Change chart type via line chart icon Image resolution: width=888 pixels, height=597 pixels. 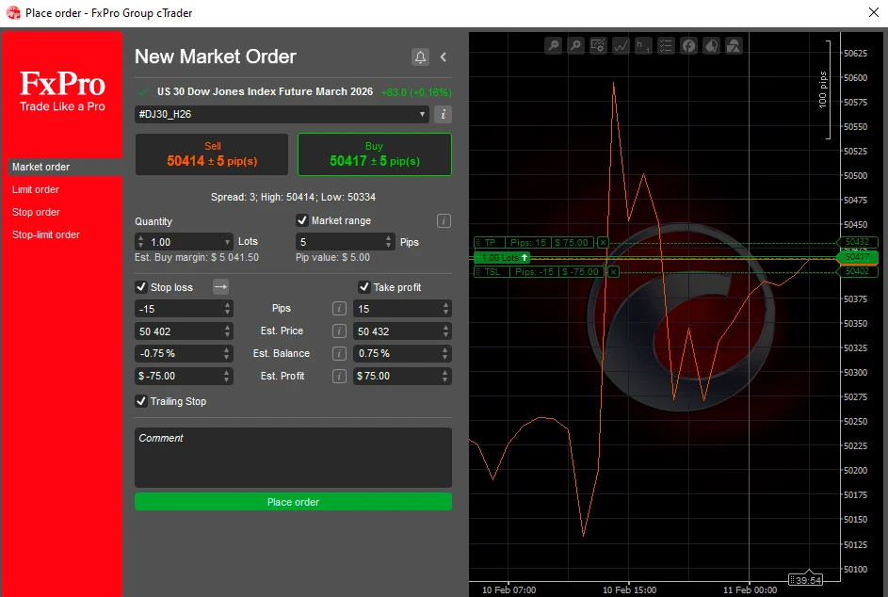point(621,45)
